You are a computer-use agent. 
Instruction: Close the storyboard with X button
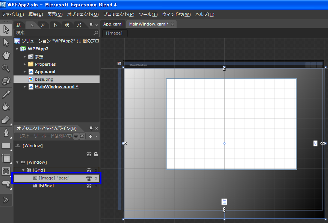click(82, 136)
